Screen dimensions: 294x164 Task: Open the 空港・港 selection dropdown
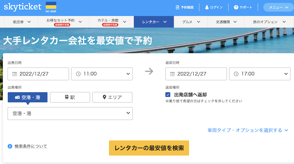click(x=70, y=113)
